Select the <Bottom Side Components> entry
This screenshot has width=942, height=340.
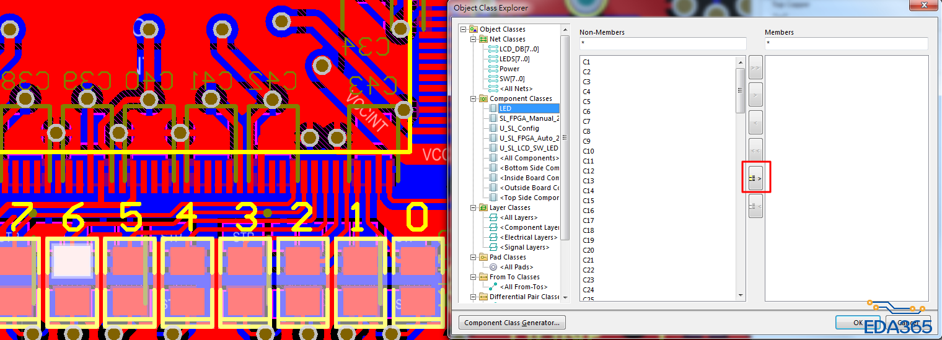click(529, 168)
